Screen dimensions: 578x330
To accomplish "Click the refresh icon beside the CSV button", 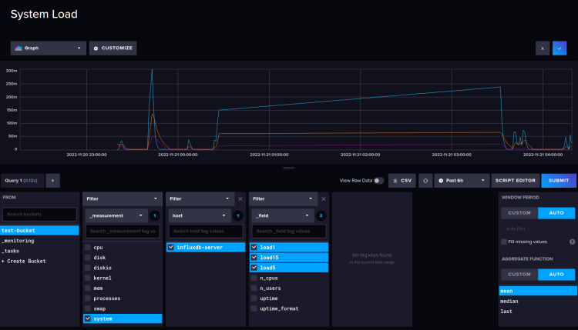I will tap(425, 180).
